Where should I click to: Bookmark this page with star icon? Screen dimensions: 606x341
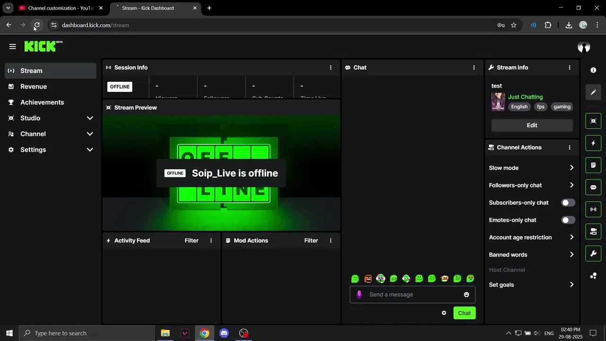coord(514,25)
